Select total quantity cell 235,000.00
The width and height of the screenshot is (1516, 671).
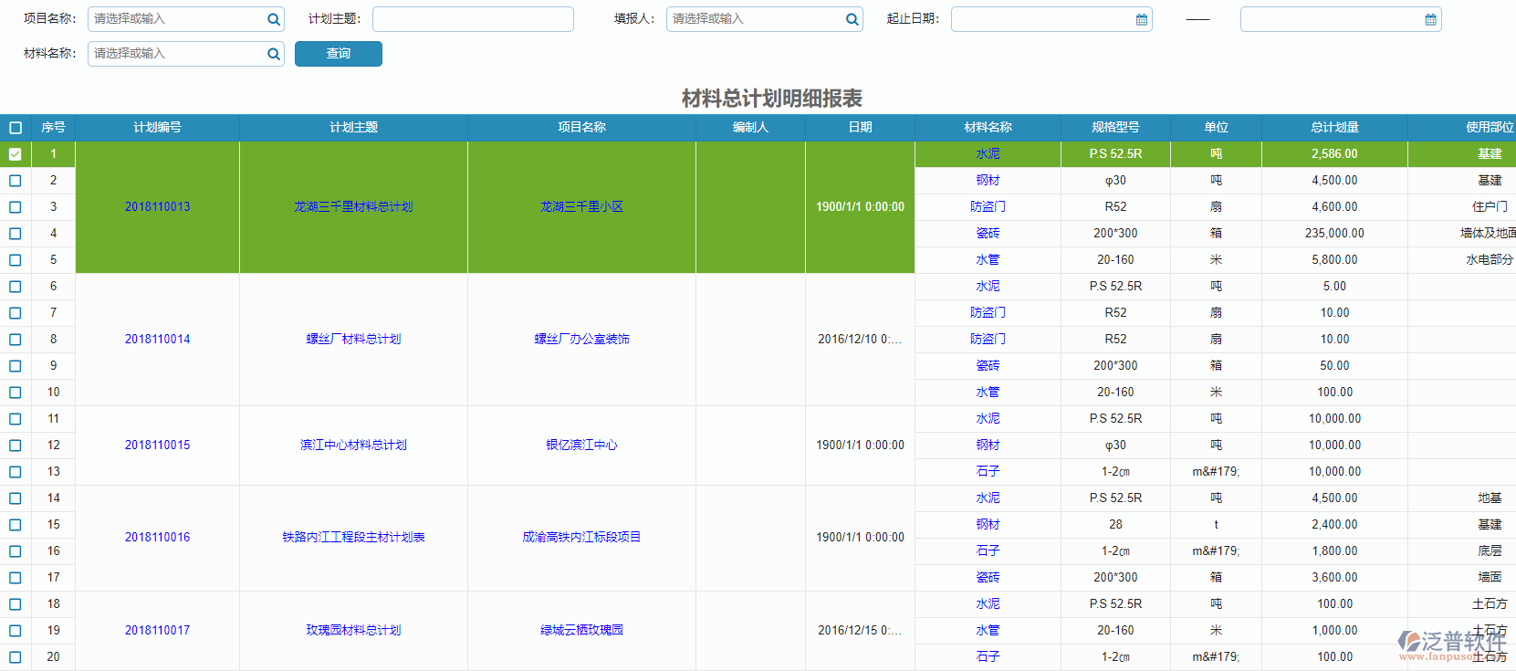[1335, 234]
